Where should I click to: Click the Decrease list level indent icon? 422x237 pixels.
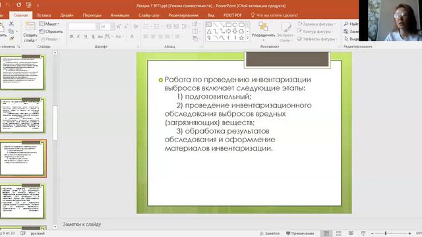[169, 26]
